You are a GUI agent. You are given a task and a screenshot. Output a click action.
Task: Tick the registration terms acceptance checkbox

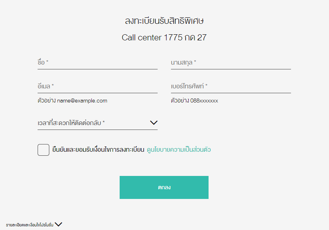pyautogui.click(x=43, y=150)
